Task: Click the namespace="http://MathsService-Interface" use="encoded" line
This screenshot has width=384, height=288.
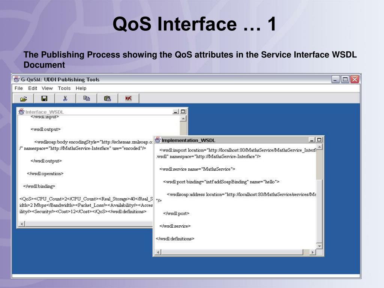Action: (83, 148)
